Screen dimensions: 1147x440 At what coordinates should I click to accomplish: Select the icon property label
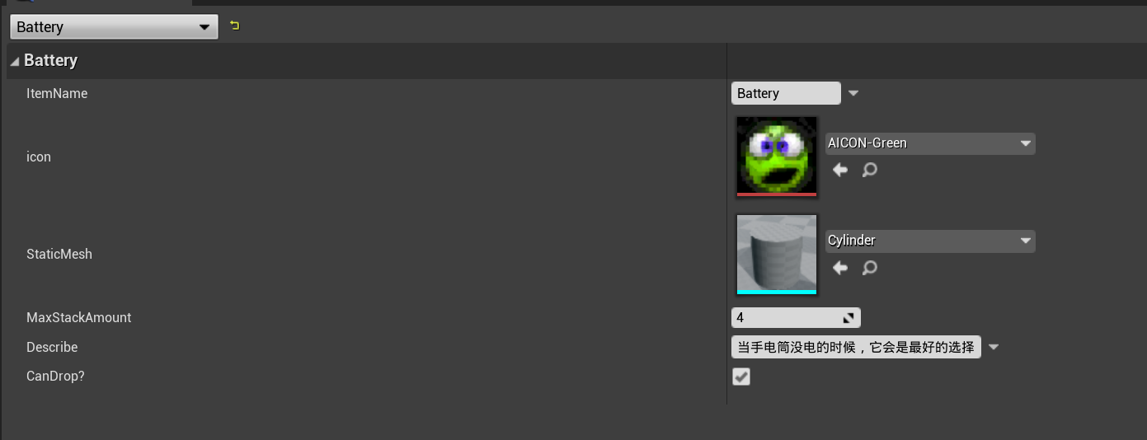(x=39, y=157)
